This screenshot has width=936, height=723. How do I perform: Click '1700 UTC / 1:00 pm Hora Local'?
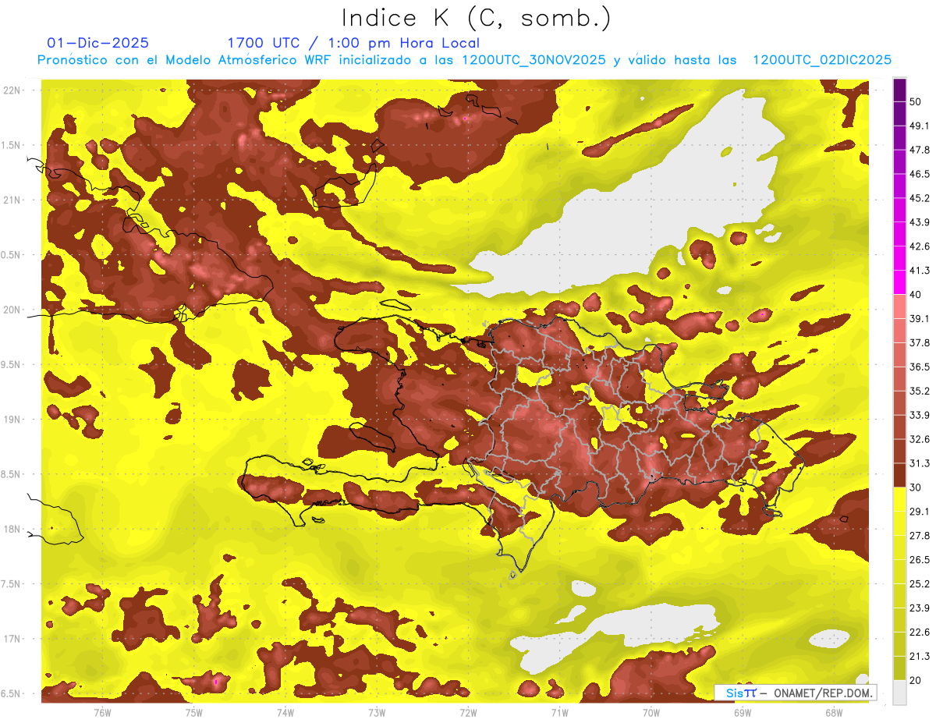point(353,44)
